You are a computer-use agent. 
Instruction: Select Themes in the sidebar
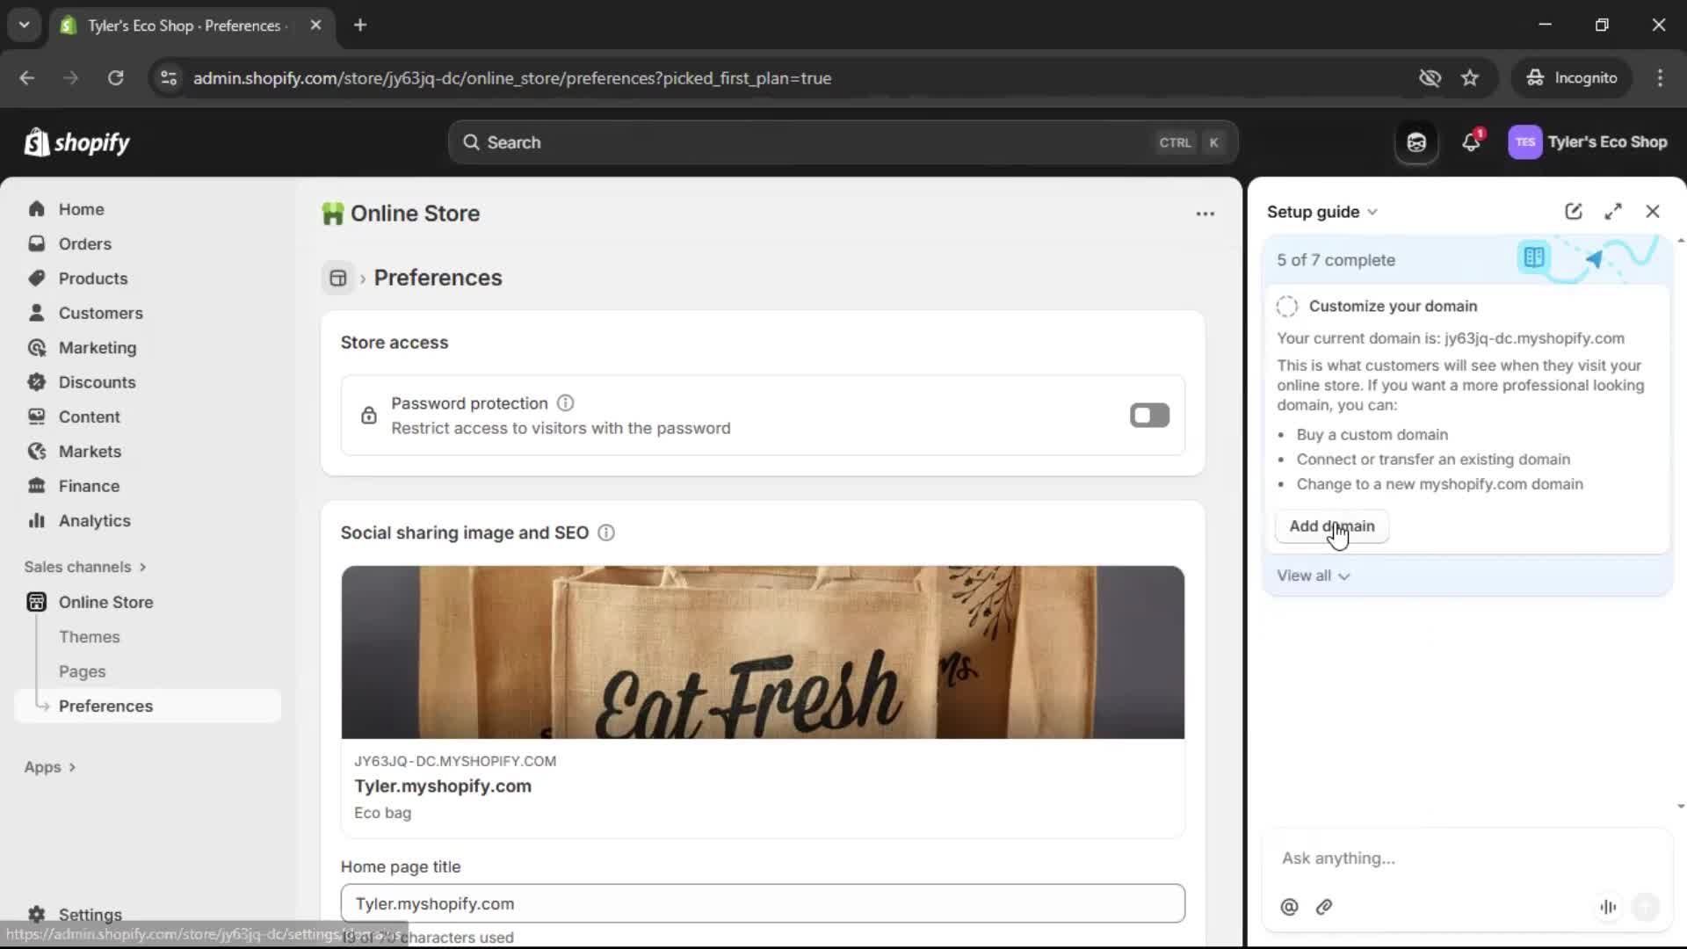click(89, 636)
